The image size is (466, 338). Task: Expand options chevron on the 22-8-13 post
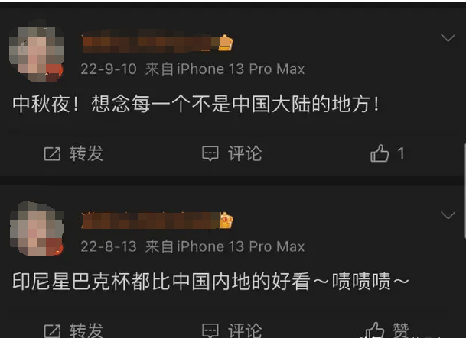coord(448,215)
